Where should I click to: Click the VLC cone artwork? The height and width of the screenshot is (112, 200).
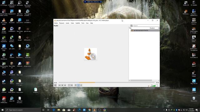click(91, 54)
